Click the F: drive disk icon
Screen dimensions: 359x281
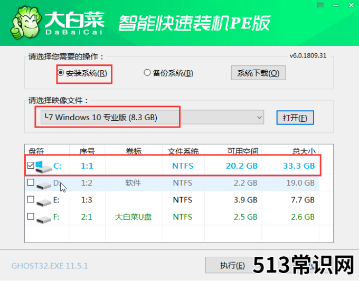[x=43, y=219]
